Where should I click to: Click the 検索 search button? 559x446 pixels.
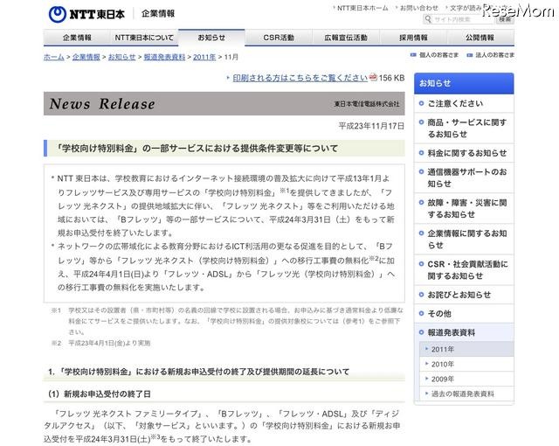[505, 19]
